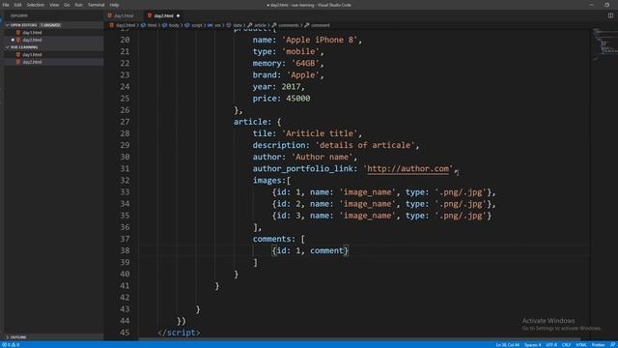Restore down the VS Code window
618x348 pixels.
pos(607,5)
